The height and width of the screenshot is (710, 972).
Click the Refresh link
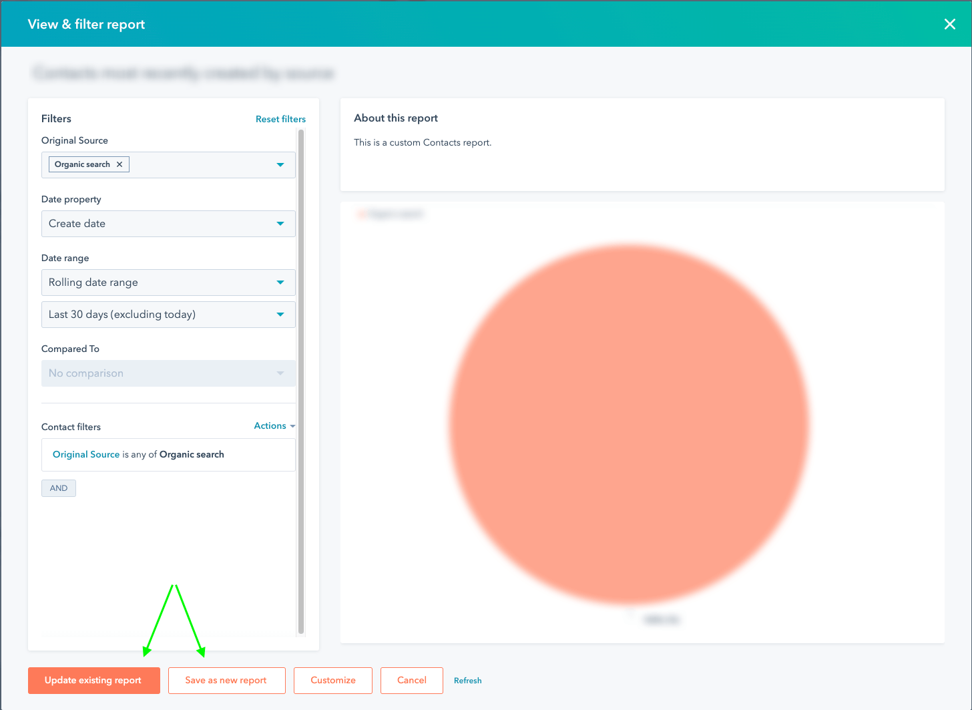coord(467,680)
